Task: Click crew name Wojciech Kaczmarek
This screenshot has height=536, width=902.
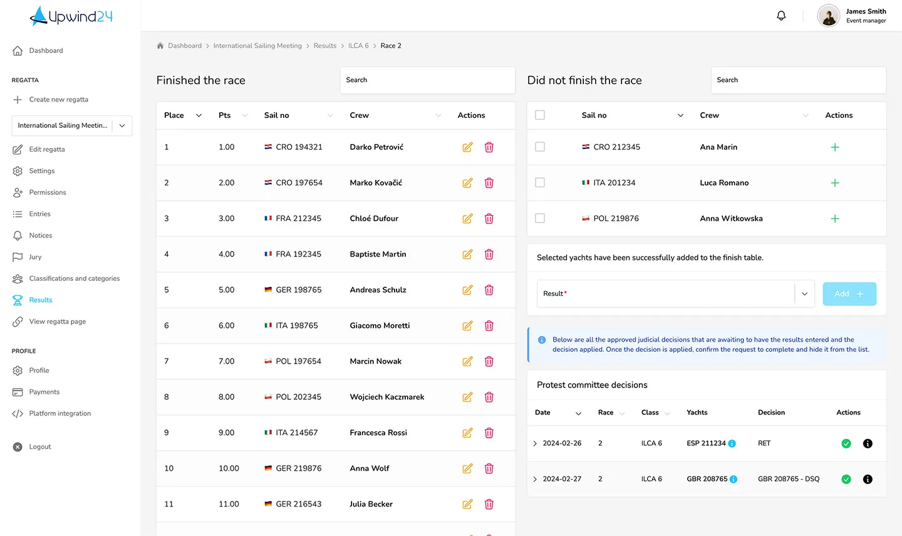Action: pyautogui.click(x=386, y=397)
